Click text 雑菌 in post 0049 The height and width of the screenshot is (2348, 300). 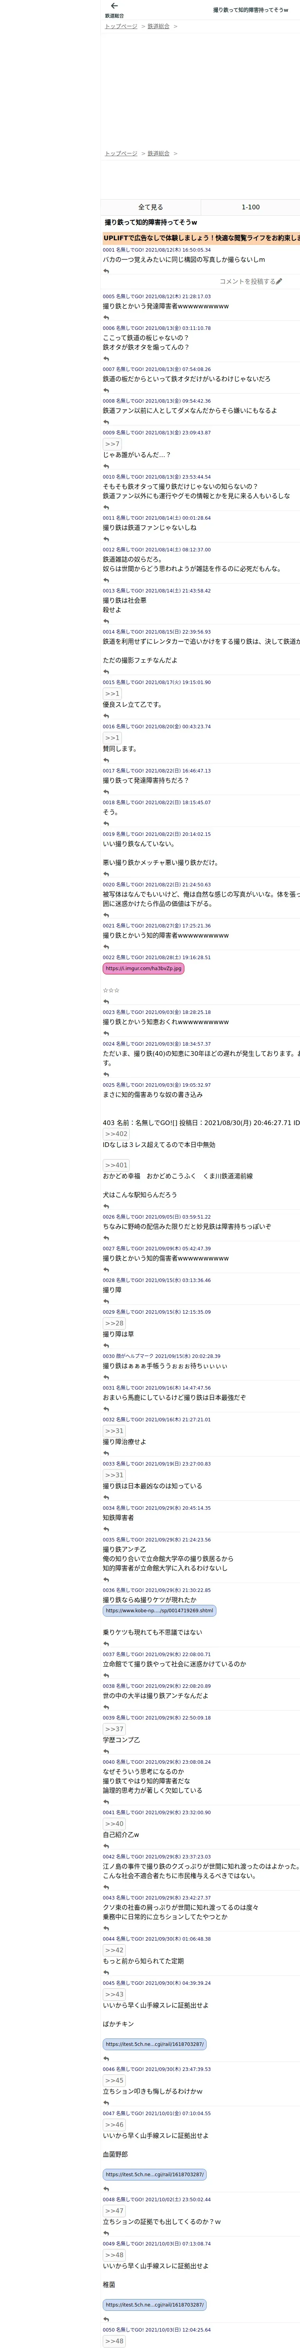point(109,2285)
